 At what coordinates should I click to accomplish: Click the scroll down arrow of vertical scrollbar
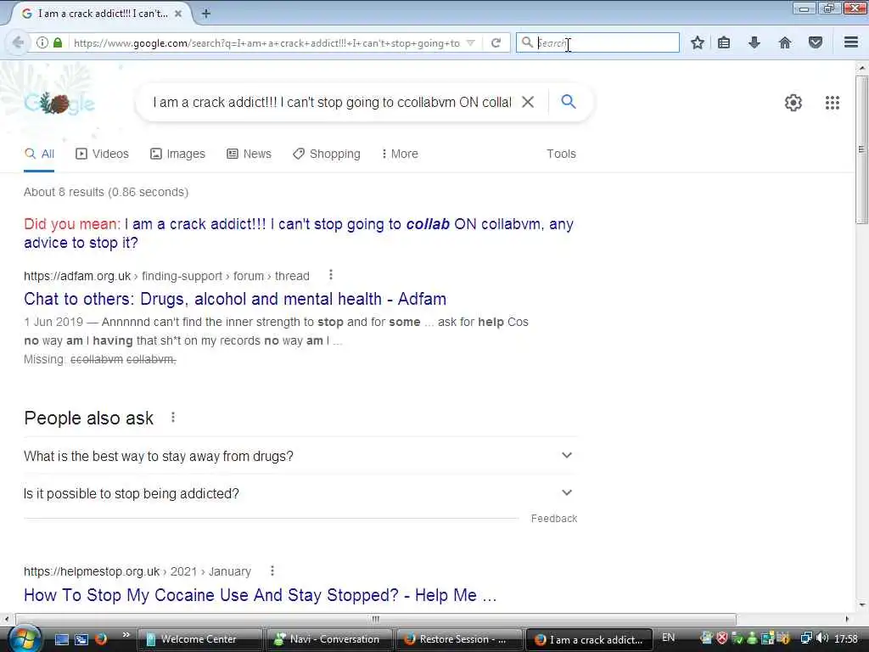pyautogui.click(x=861, y=604)
